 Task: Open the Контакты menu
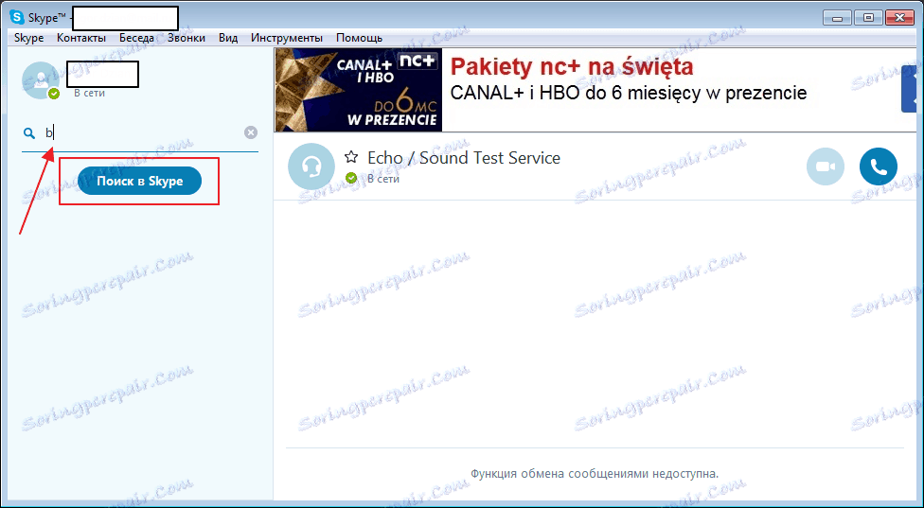pos(81,38)
